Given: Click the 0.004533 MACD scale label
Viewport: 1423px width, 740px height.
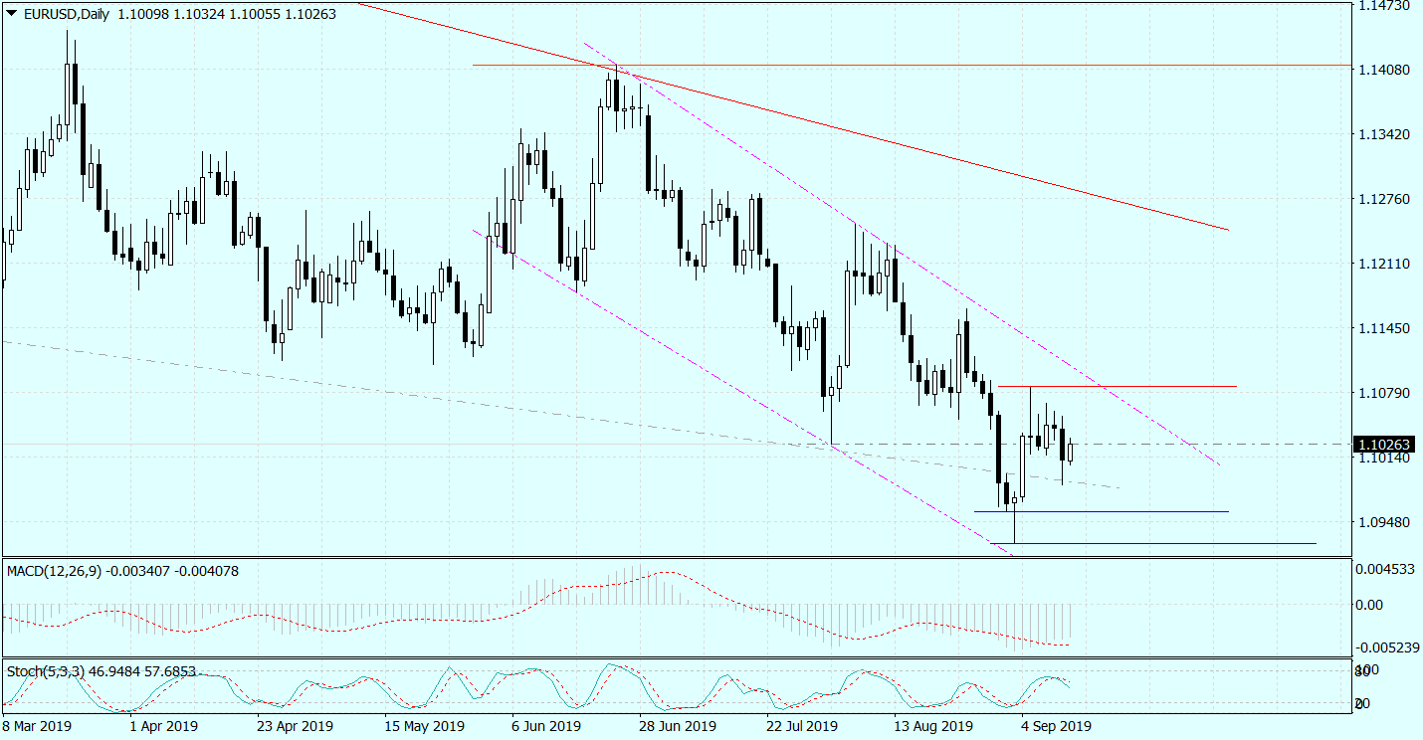Looking at the screenshot, I should point(1386,569).
